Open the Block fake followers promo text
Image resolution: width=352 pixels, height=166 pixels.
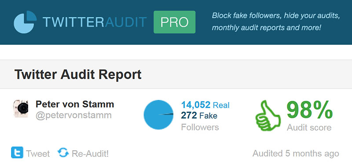click(x=276, y=22)
